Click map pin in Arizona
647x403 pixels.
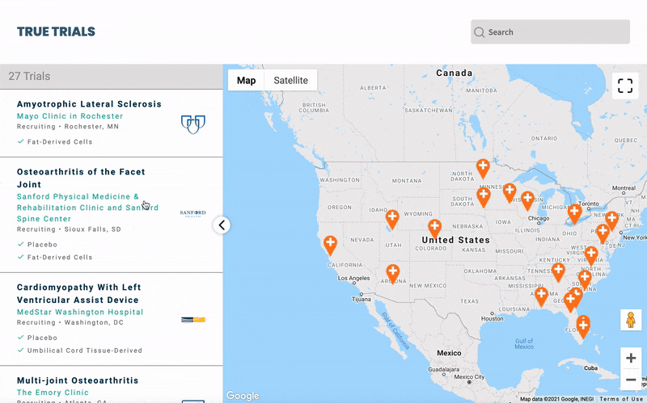pos(392,274)
